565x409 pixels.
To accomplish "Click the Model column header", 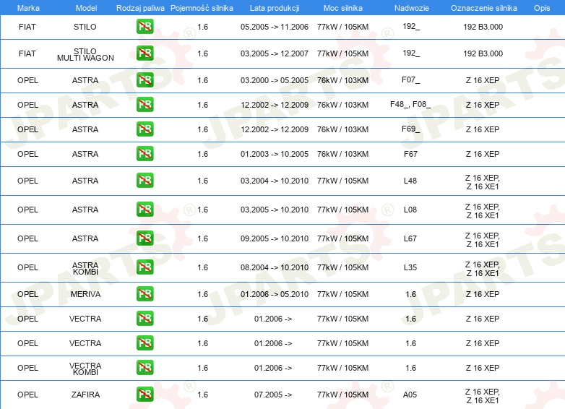I will tap(86, 8).
